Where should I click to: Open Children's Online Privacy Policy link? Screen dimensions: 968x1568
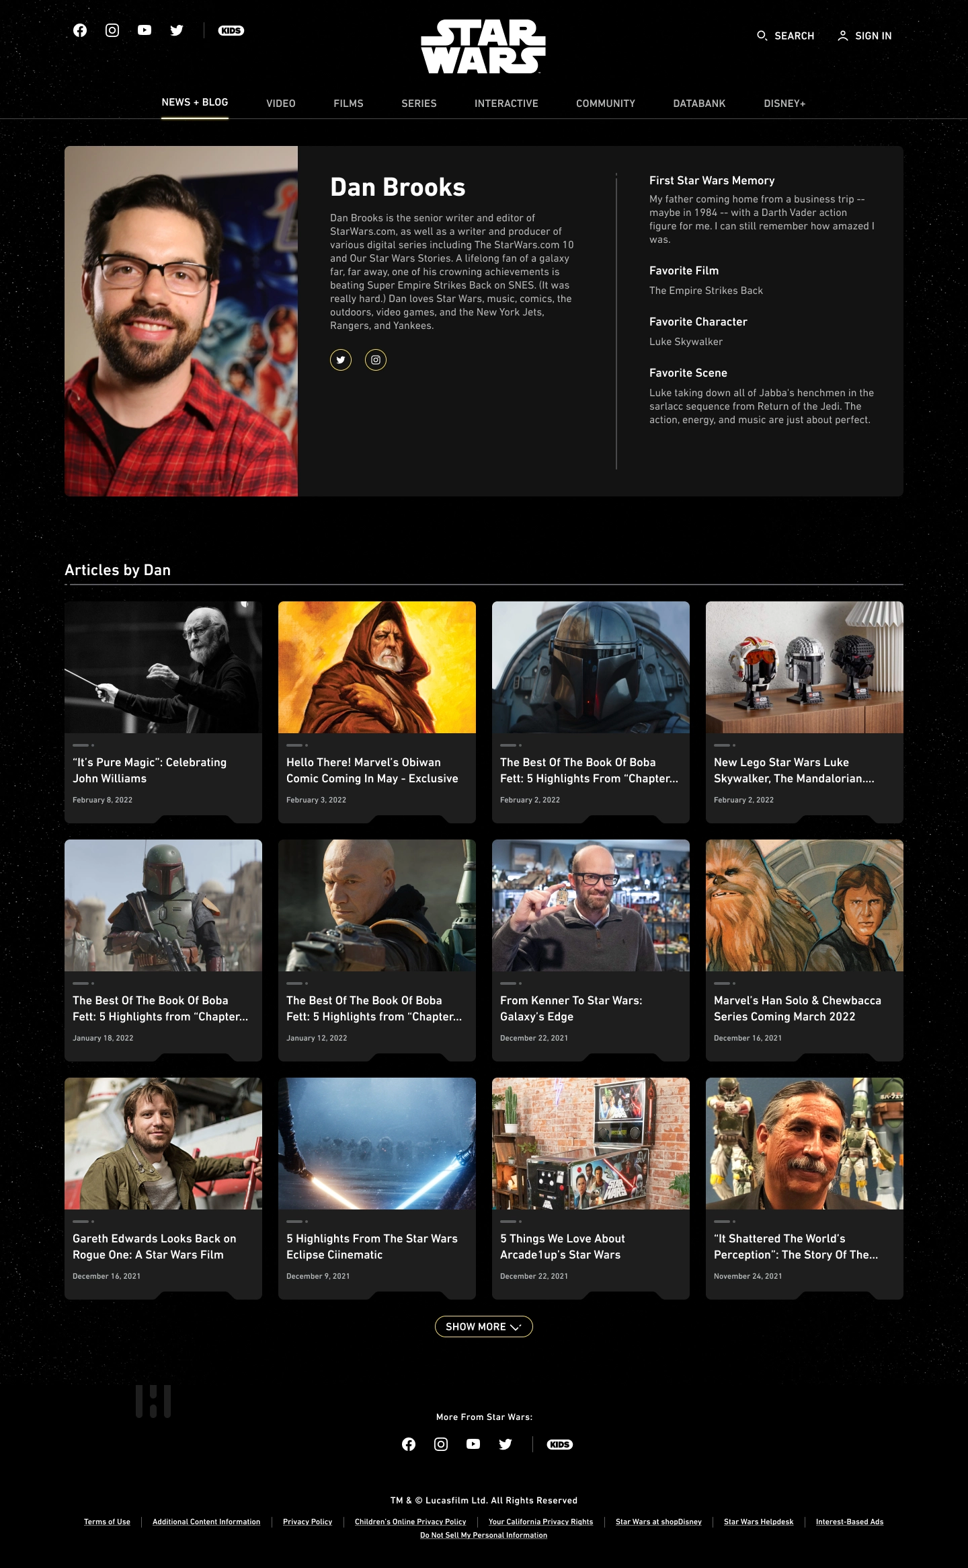point(410,1522)
